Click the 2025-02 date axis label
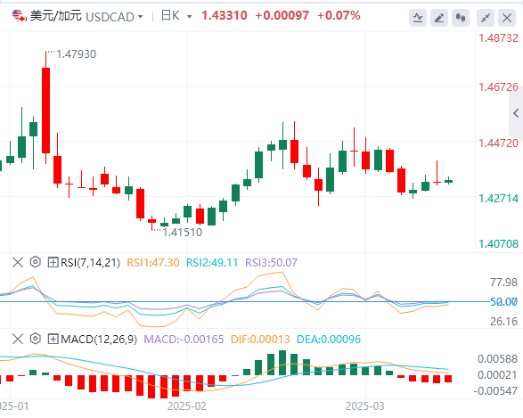This screenshot has height=418, width=523. (x=187, y=406)
